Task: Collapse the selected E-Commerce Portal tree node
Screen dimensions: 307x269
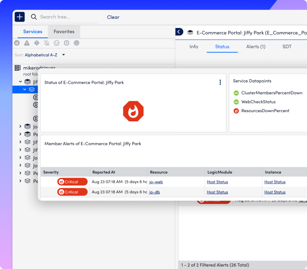Action: click(25, 89)
